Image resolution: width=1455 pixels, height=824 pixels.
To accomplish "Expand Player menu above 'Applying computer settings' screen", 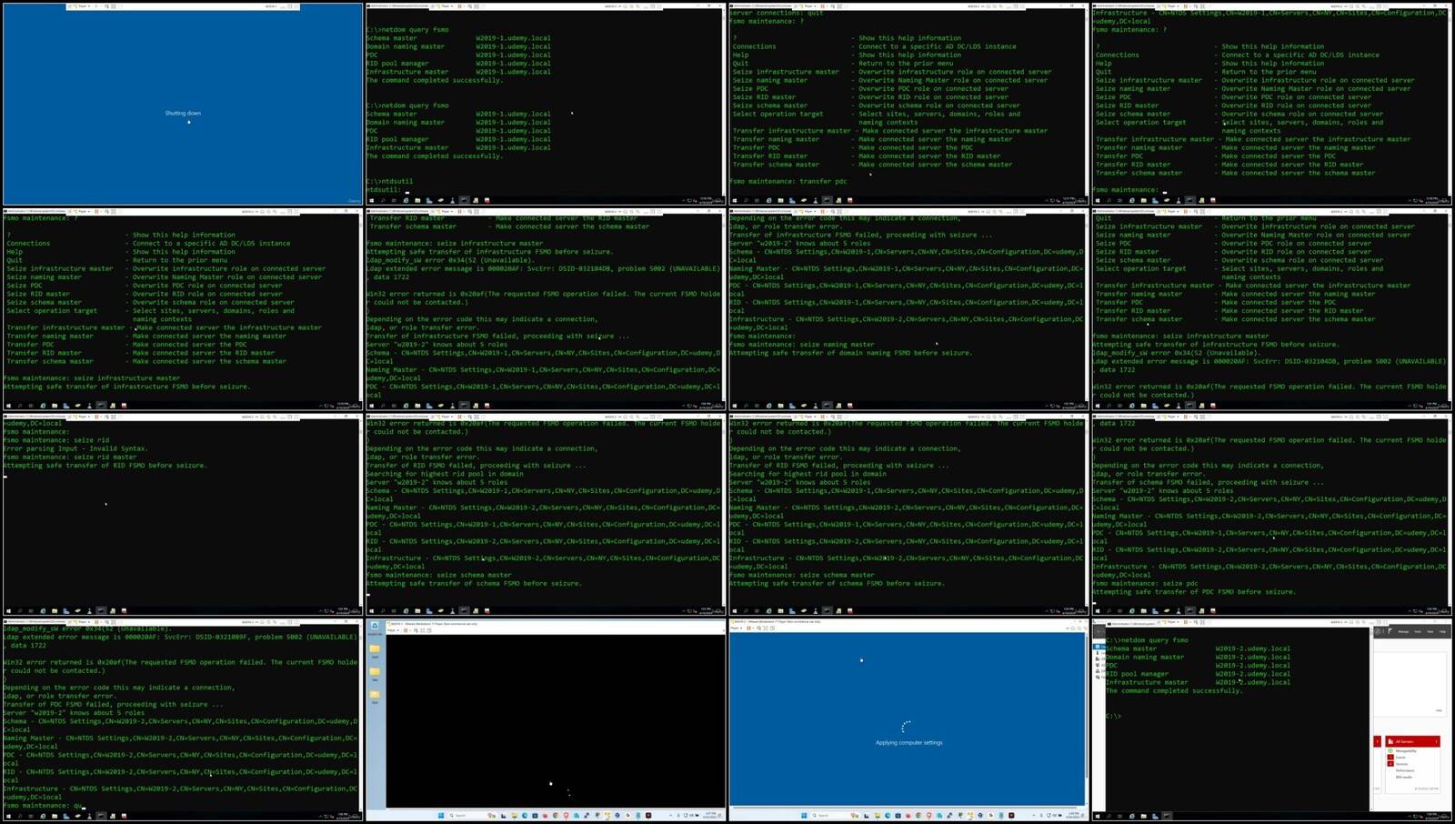I will (737, 628).
